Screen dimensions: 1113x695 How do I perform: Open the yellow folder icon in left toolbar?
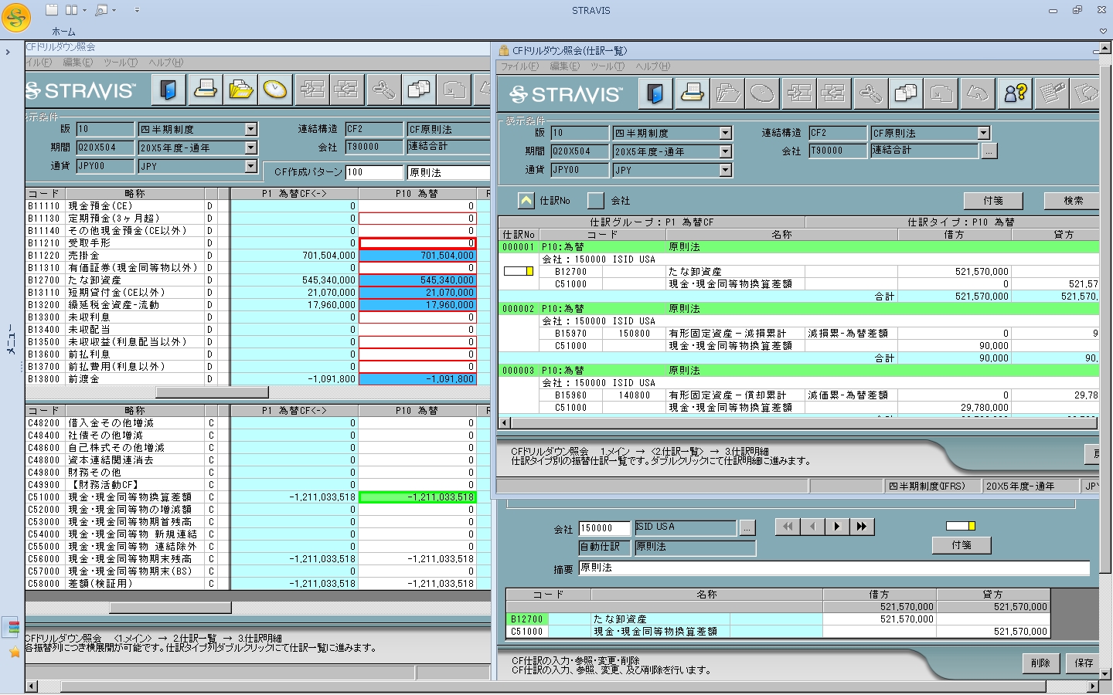click(x=240, y=90)
